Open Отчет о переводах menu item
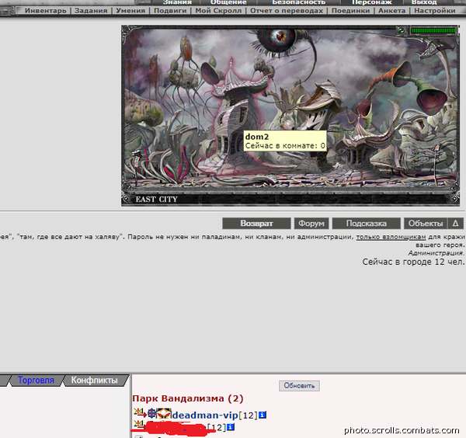Viewport: 466px width, 438px height. pos(287,11)
